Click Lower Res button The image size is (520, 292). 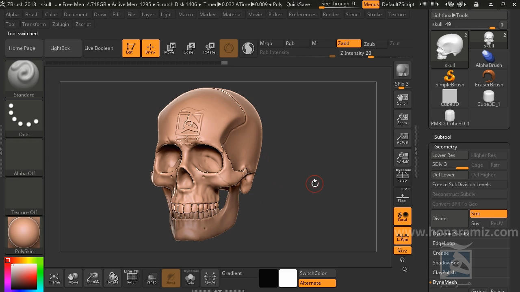450,155
